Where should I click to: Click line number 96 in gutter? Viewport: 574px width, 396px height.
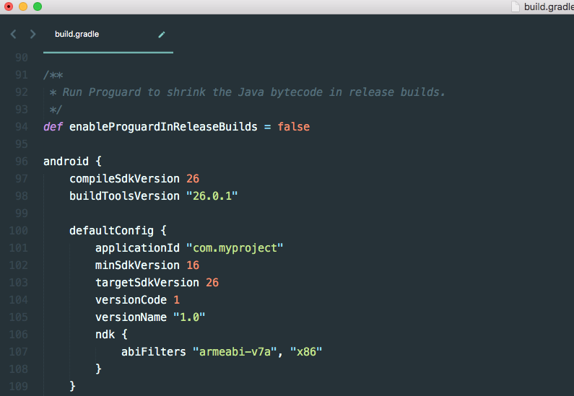pos(22,162)
